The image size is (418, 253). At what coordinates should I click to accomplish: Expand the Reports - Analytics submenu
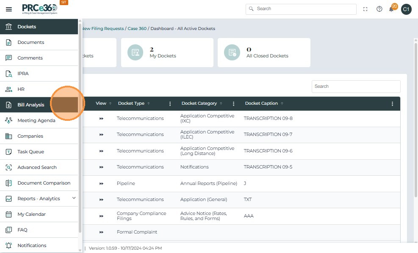[74, 199]
